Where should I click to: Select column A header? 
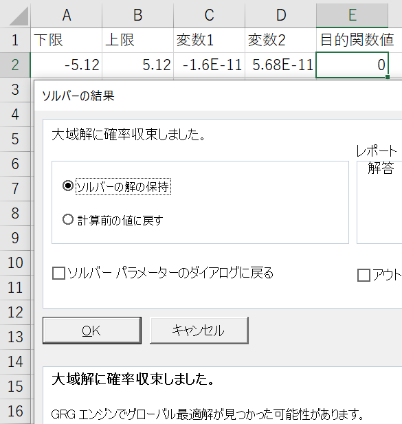67,15
